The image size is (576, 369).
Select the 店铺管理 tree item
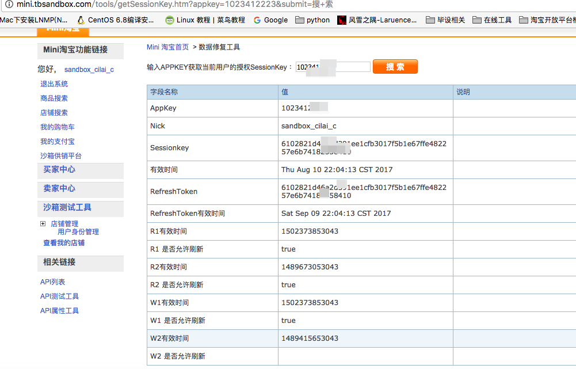pyautogui.click(x=64, y=224)
